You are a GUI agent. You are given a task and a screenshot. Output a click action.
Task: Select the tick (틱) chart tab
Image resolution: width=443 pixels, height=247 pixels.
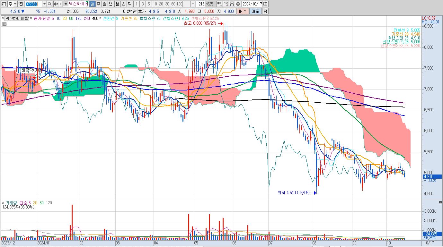129,4
